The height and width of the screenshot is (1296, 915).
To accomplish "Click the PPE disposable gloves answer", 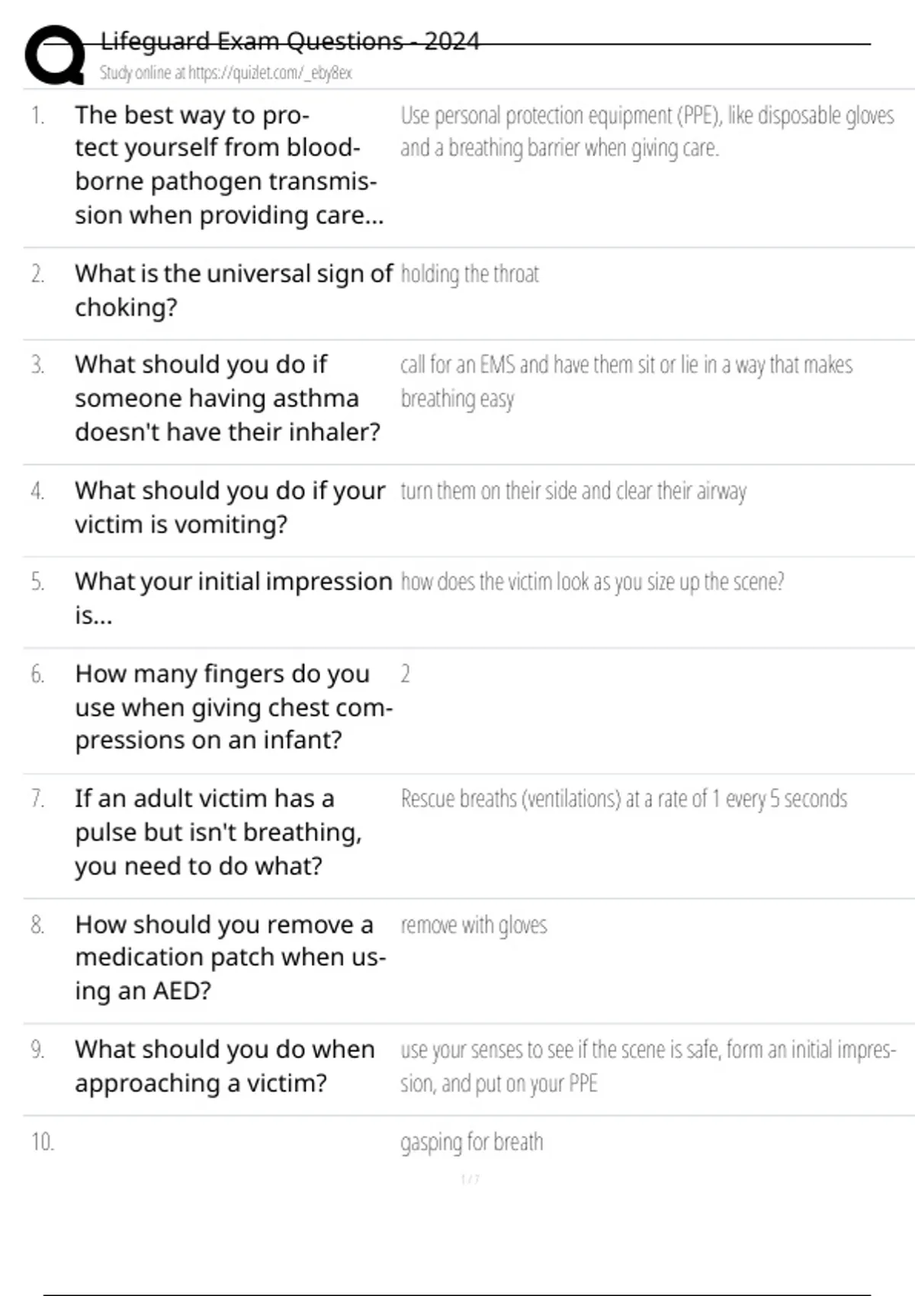I will point(647,131).
